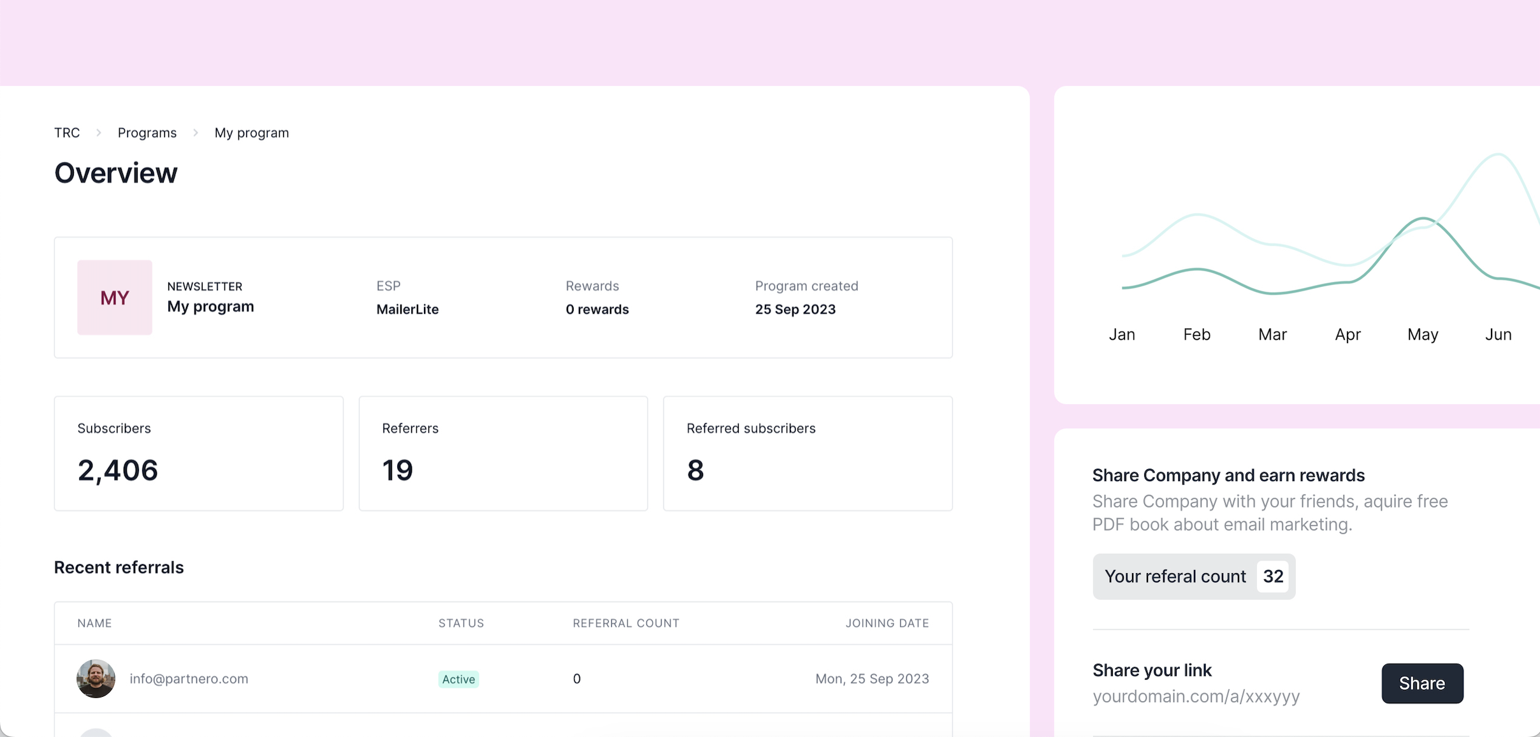This screenshot has width=1540, height=737.
Task: Click the referral count 32 badge
Action: coord(1273,576)
